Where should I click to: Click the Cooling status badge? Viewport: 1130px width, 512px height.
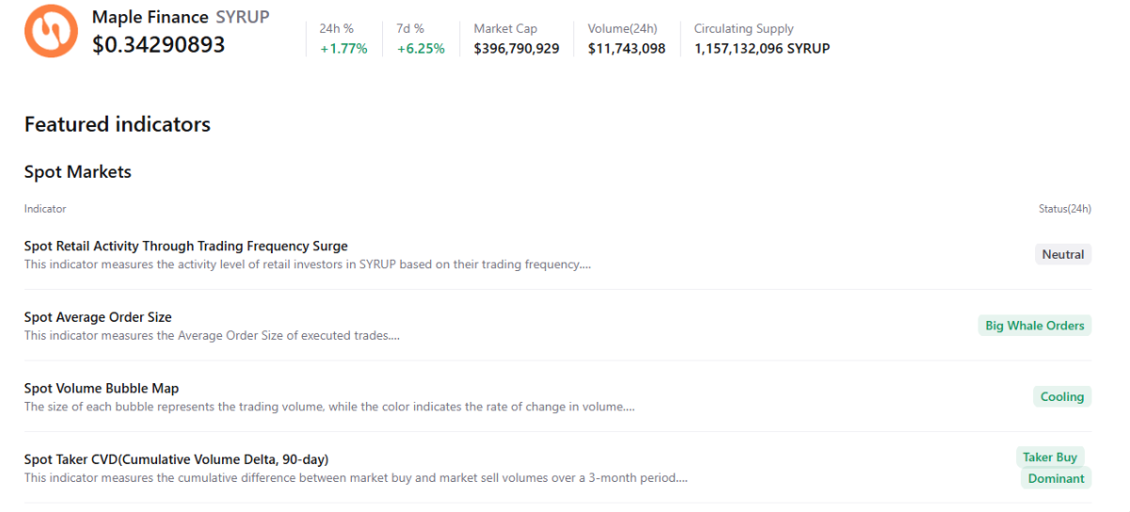(x=1061, y=397)
